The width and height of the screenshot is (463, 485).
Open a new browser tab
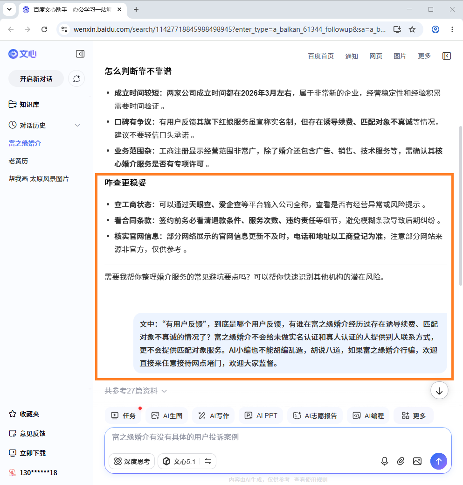coord(136,10)
